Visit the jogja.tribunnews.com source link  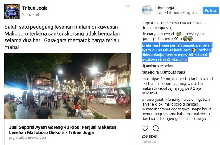click(28, 138)
